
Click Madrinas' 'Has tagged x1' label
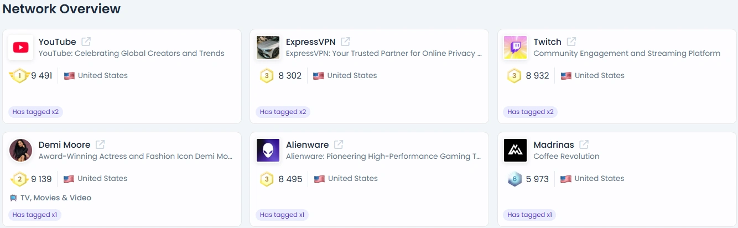529,215
